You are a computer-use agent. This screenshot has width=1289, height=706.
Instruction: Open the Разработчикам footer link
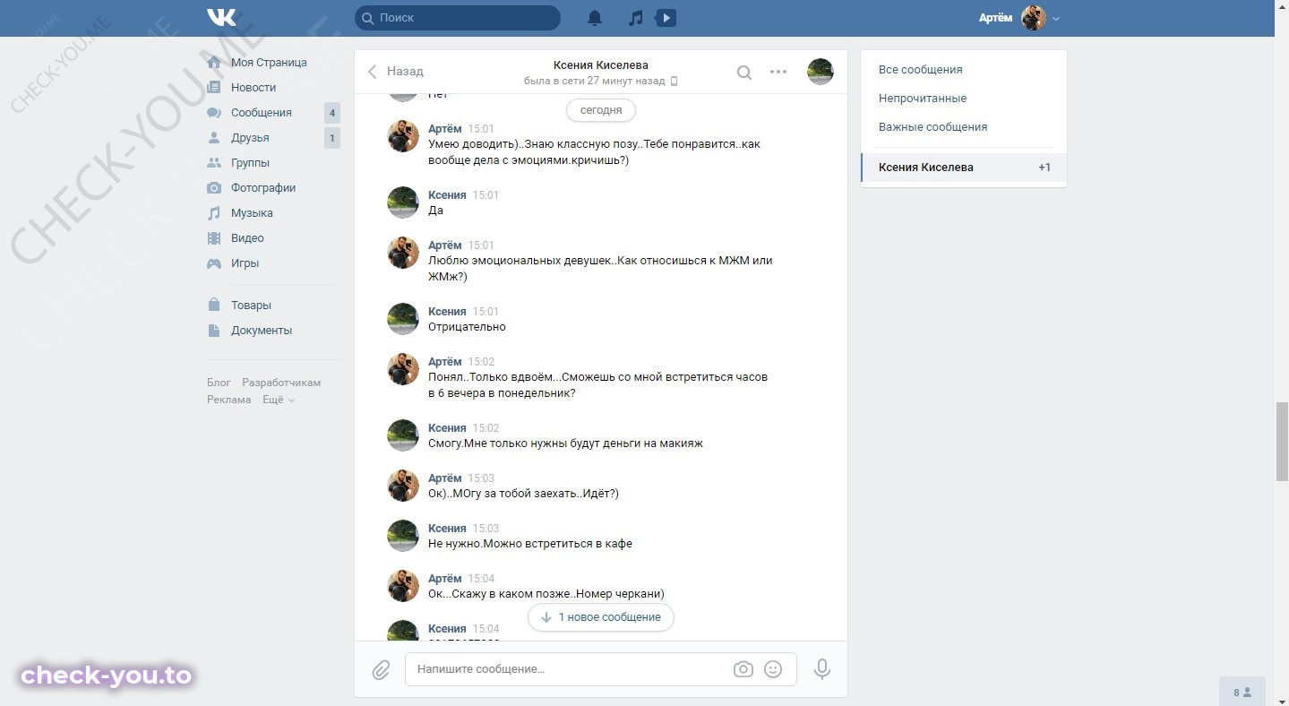click(x=281, y=383)
